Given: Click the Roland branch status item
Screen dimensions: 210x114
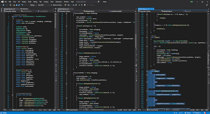Looking at the screenshot, I should pos(197,113).
